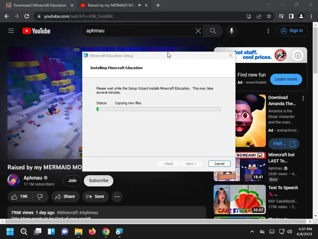Viewport: 318px width, 239px height.
Task: Open Windows Start menu
Action: [10, 232]
